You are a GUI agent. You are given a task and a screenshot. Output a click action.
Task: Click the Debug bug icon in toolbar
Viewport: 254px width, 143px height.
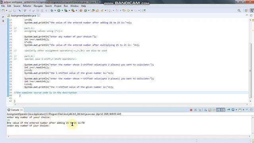[x=52, y=11]
